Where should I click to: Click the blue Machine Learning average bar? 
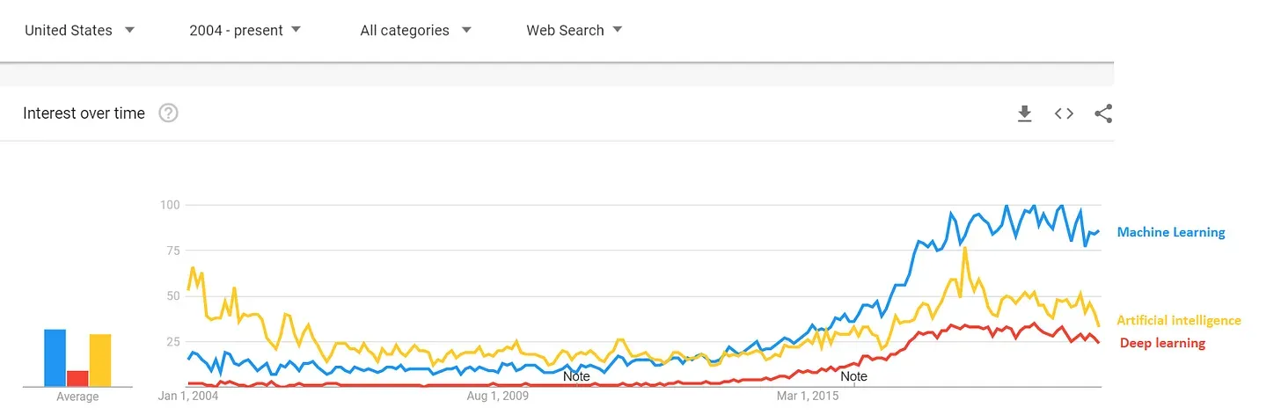[x=55, y=357]
